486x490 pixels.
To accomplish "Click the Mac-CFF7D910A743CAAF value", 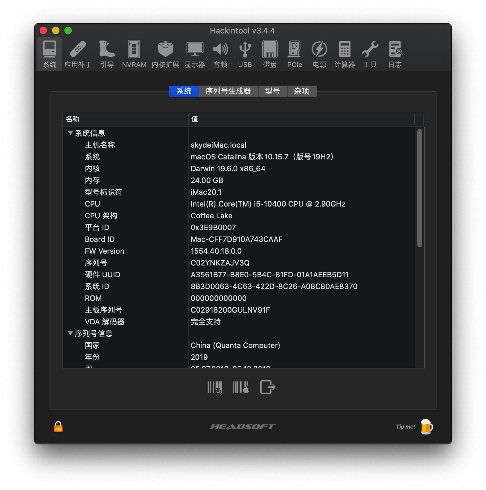I will (x=236, y=239).
